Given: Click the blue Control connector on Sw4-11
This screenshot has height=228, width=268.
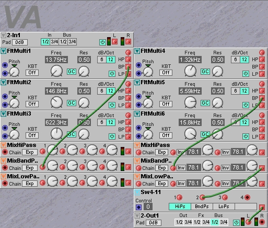Looking at the screenshot, I should click(138, 207).
